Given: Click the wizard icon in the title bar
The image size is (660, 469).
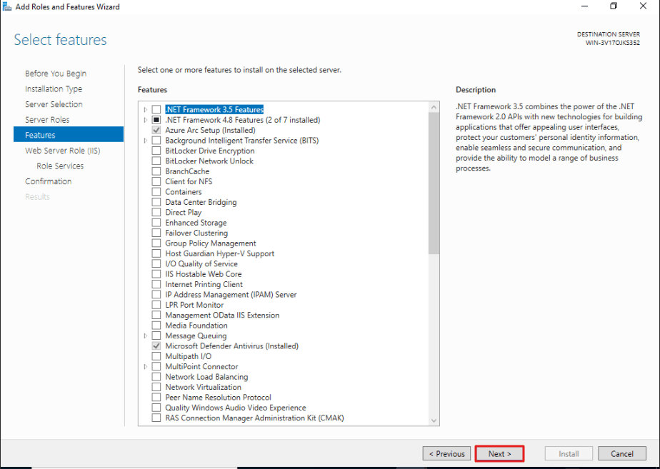Looking at the screenshot, I should (x=6, y=6).
